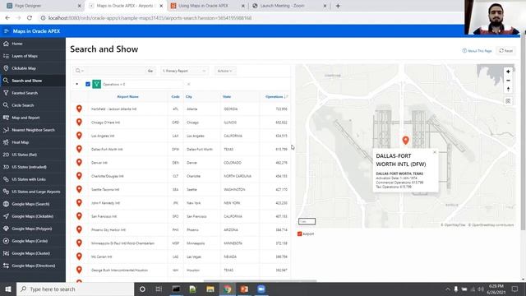The width and height of the screenshot is (526, 296).
Task: Click the Reset button
Action: pos(506,51)
